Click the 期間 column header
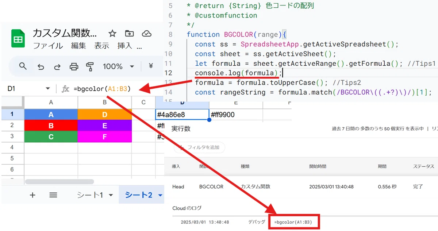438x231 pixels. 382,166
